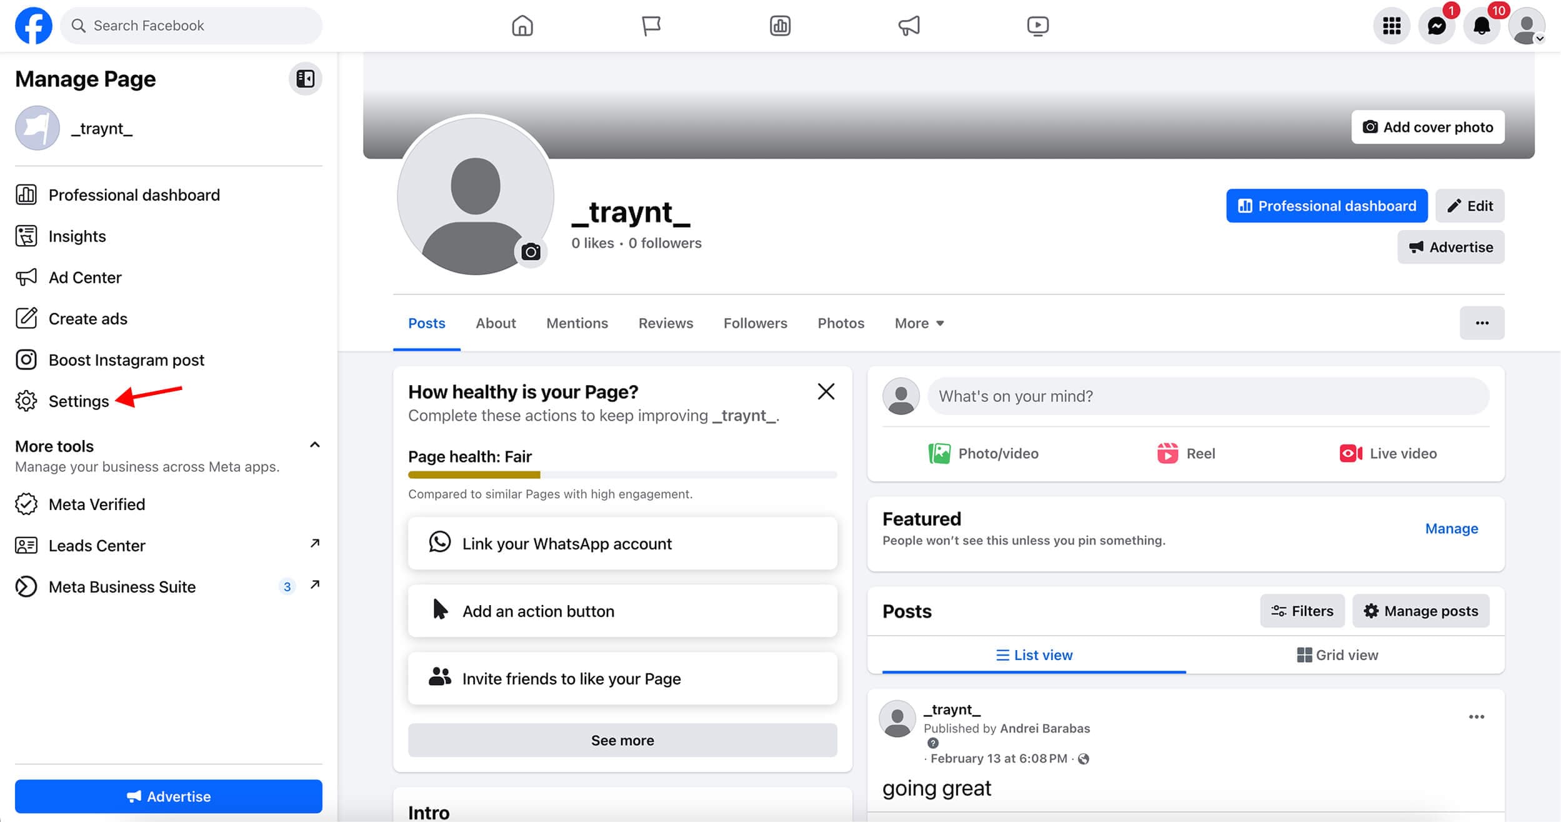Collapse the Manage Page sidebar panel
The width and height of the screenshot is (1561, 822).
coord(305,79)
